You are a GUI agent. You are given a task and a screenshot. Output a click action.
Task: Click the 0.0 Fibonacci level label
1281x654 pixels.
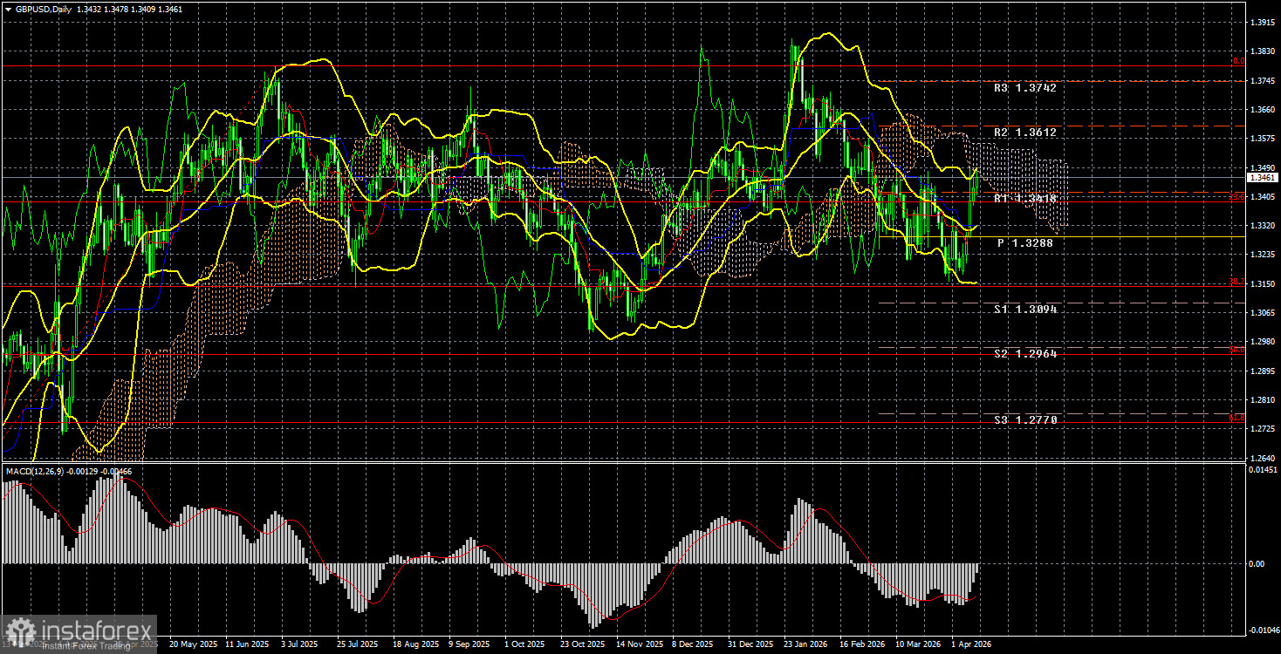tap(1237, 61)
